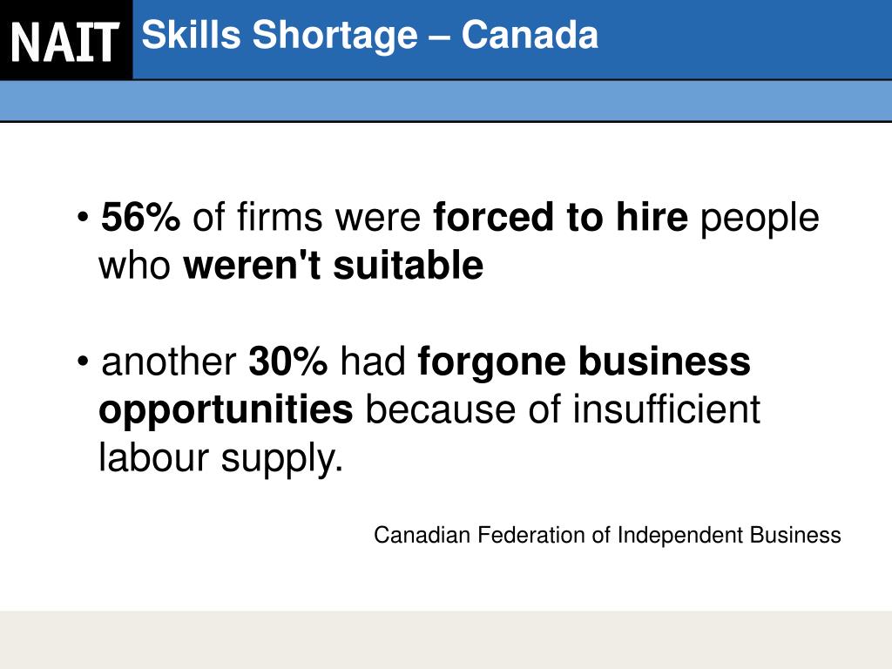Click the bold 30% figure

pyautogui.click(x=287, y=362)
